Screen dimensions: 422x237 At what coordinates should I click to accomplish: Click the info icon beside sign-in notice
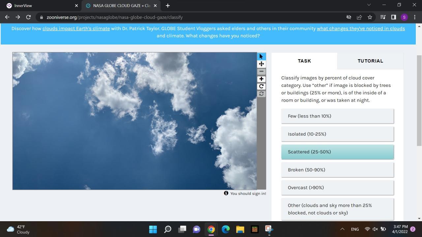[226, 193]
